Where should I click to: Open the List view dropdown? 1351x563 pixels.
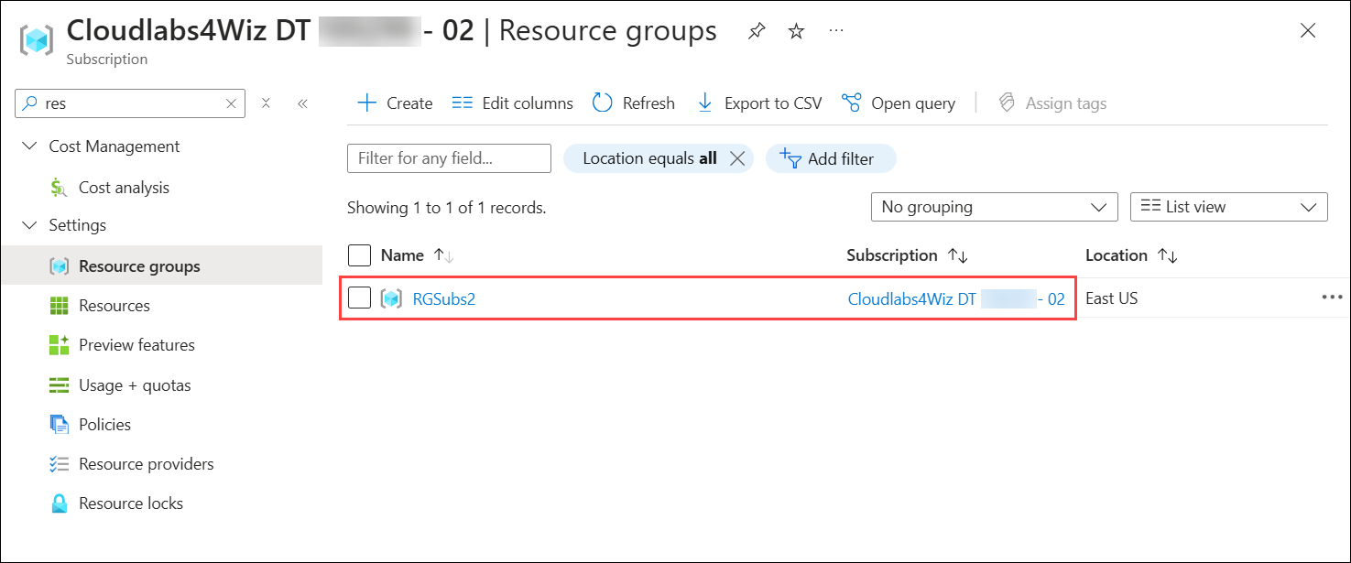coord(1229,207)
